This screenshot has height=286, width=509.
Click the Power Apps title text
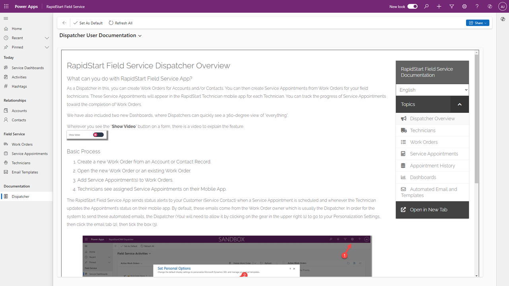(x=26, y=6)
